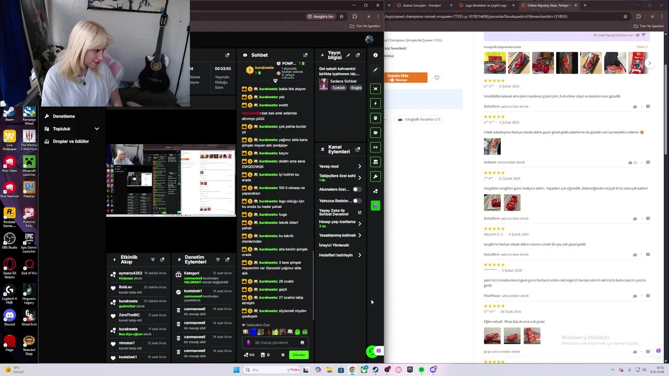
Task: Click the wrench quick action icon
Action: (375, 177)
